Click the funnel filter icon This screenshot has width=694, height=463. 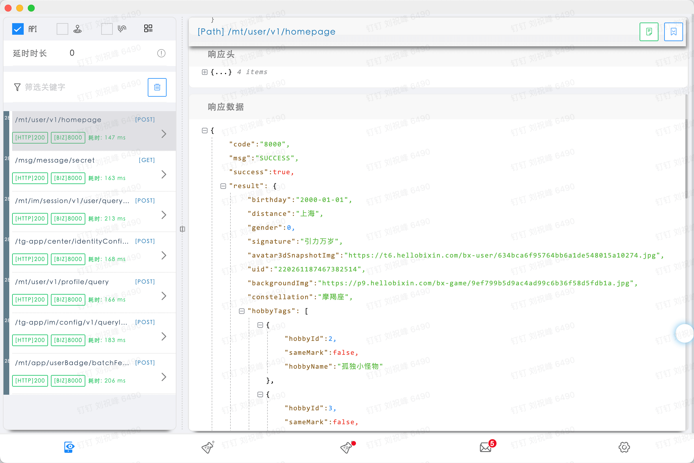coord(17,87)
